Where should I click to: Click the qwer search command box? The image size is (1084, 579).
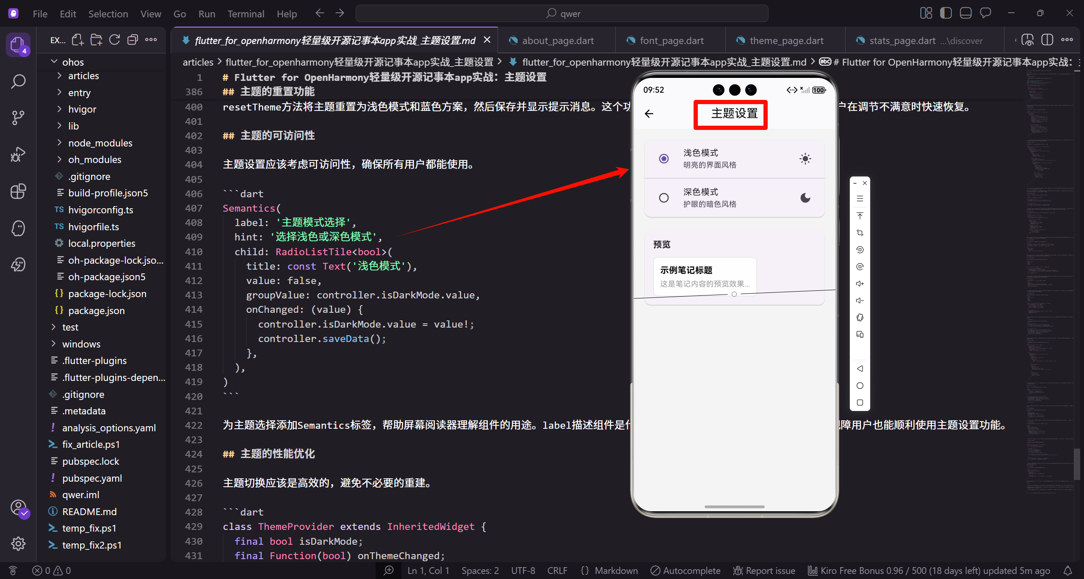(x=562, y=14)
